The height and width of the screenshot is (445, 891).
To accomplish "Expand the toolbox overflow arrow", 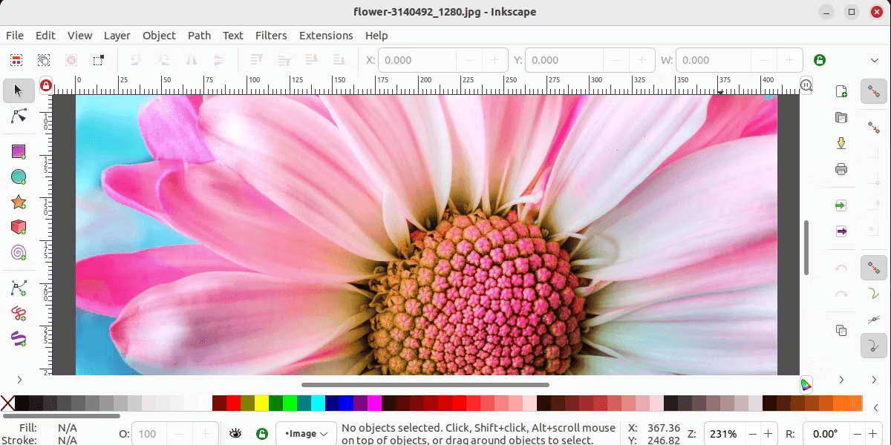I will click(x=19, y=380).
